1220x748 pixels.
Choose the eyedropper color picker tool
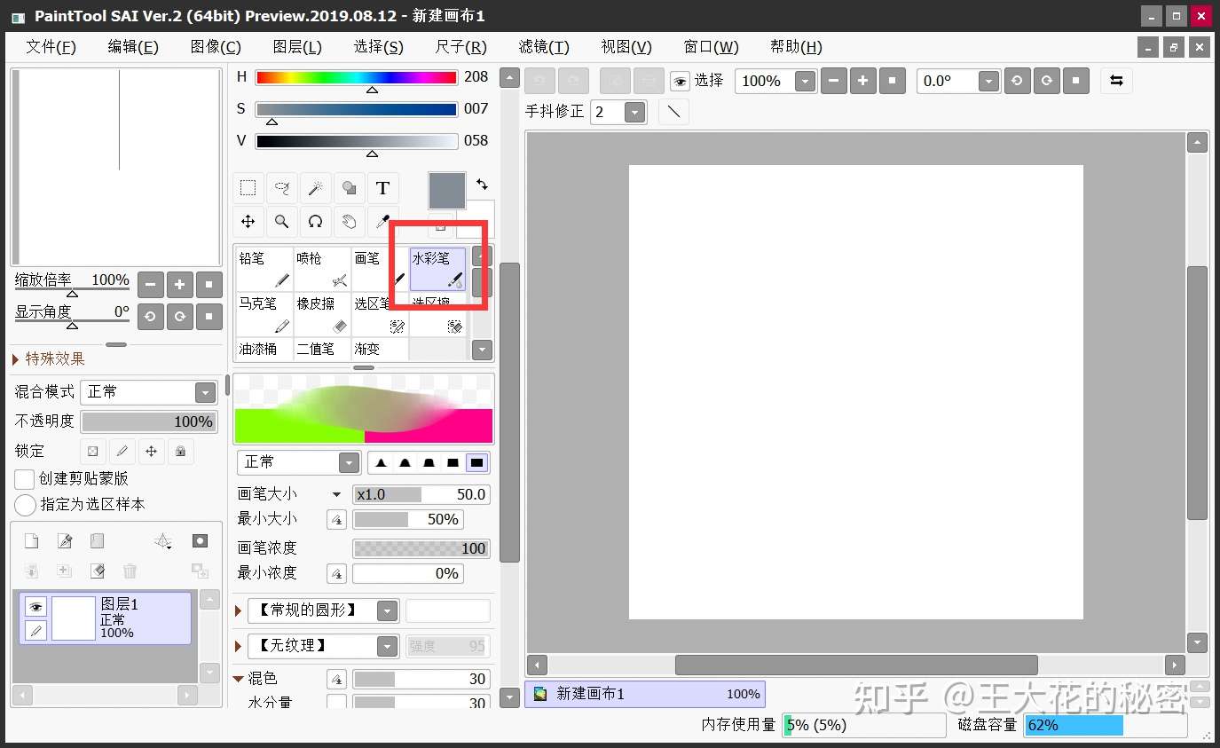[382, 221]
